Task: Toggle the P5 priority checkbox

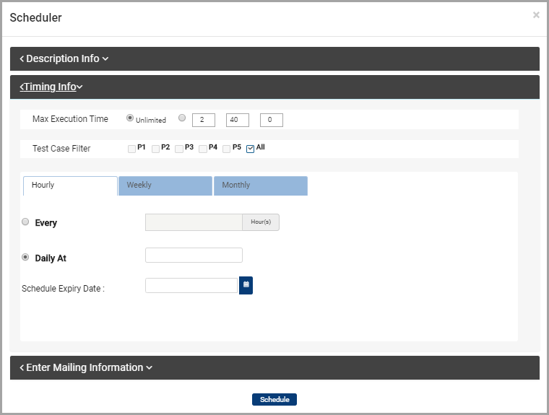Action: 227,149
